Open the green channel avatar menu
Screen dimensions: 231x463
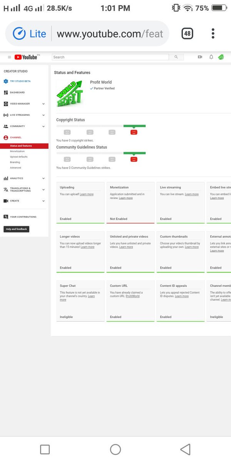pos(221,57)
